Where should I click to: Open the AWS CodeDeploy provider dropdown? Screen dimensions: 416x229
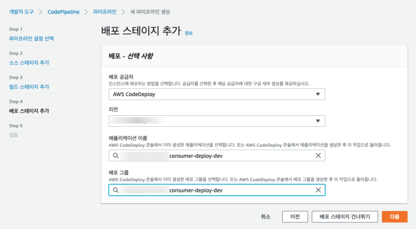pyautogui.click(x=217, y=94)
